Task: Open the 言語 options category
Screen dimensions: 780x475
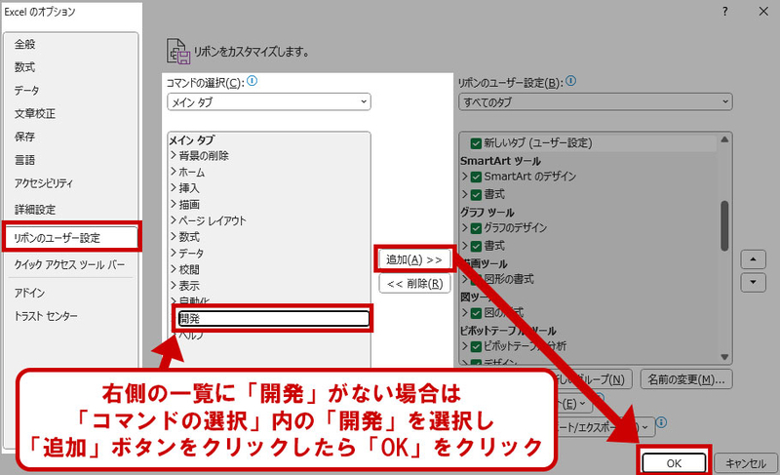Action: (x=25, y=160)
